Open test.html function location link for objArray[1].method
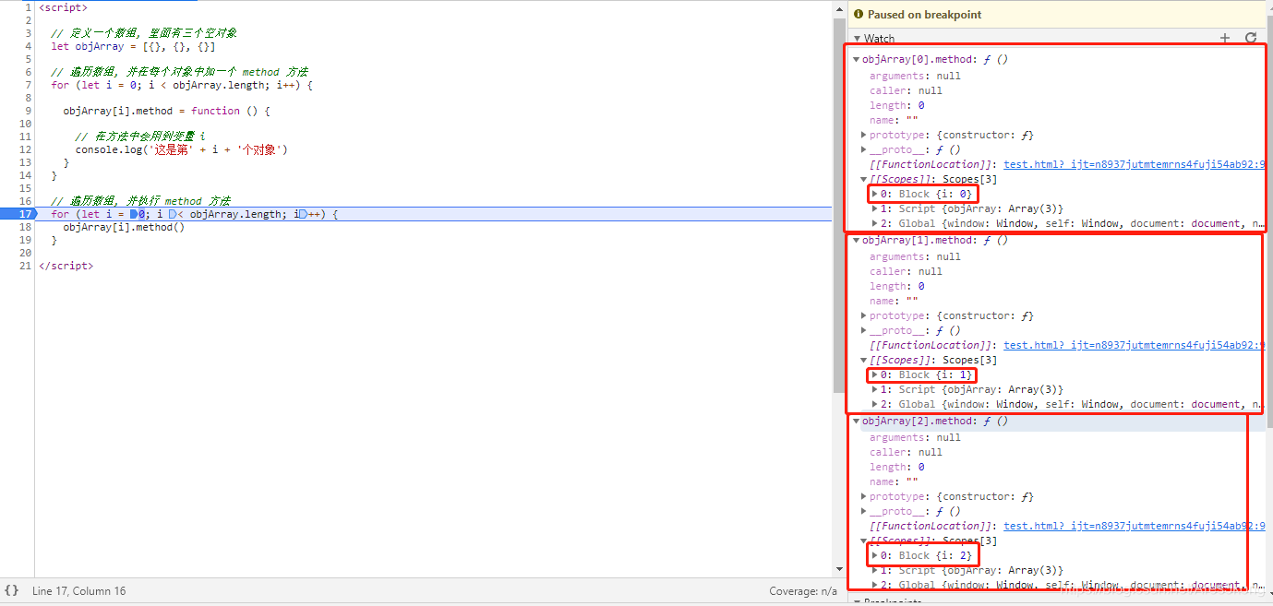1273x606 pixels. click(1135, 345)
